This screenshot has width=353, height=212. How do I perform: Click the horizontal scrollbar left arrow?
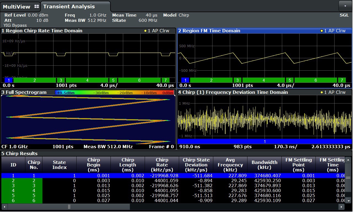[4, 207]
